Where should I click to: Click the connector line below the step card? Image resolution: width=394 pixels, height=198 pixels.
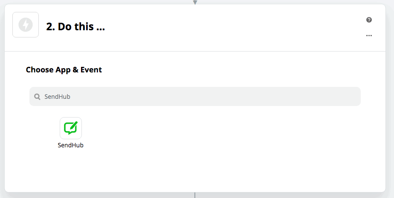(195, 195)
